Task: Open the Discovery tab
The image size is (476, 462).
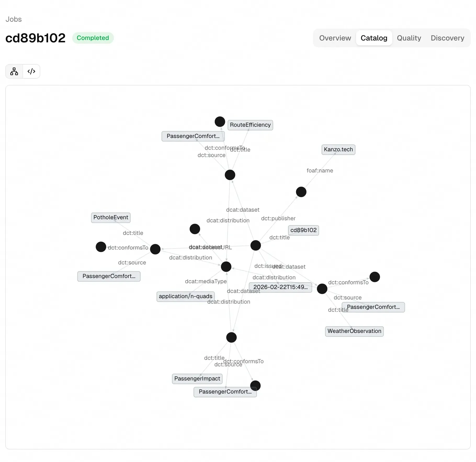Action: tap(447, 38)
